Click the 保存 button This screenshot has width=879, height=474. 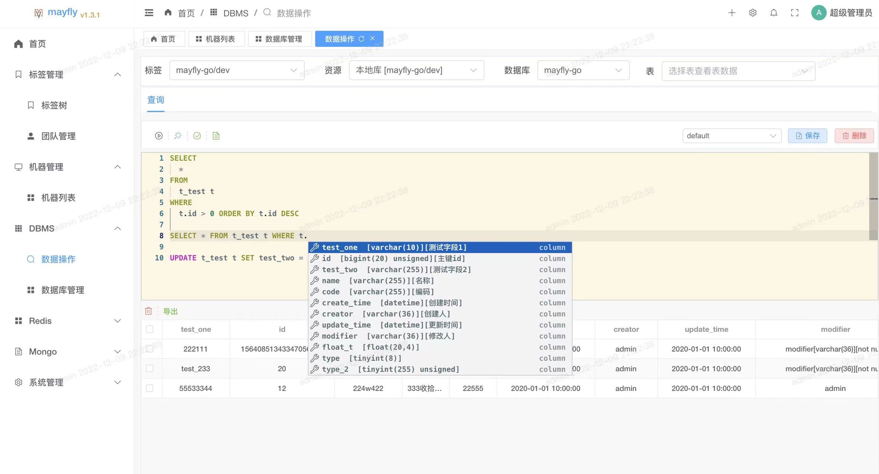807,136
